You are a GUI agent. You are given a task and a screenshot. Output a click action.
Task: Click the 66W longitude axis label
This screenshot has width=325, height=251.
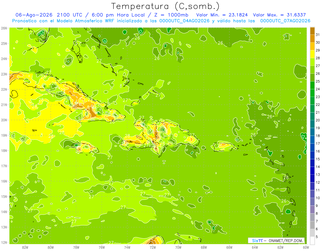click(229, 247)
